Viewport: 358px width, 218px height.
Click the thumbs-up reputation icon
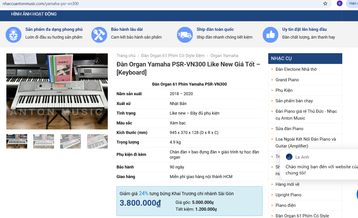(270, 35)
